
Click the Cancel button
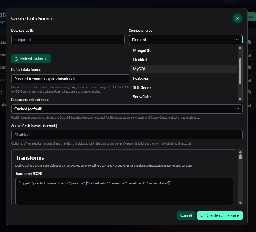186,215
